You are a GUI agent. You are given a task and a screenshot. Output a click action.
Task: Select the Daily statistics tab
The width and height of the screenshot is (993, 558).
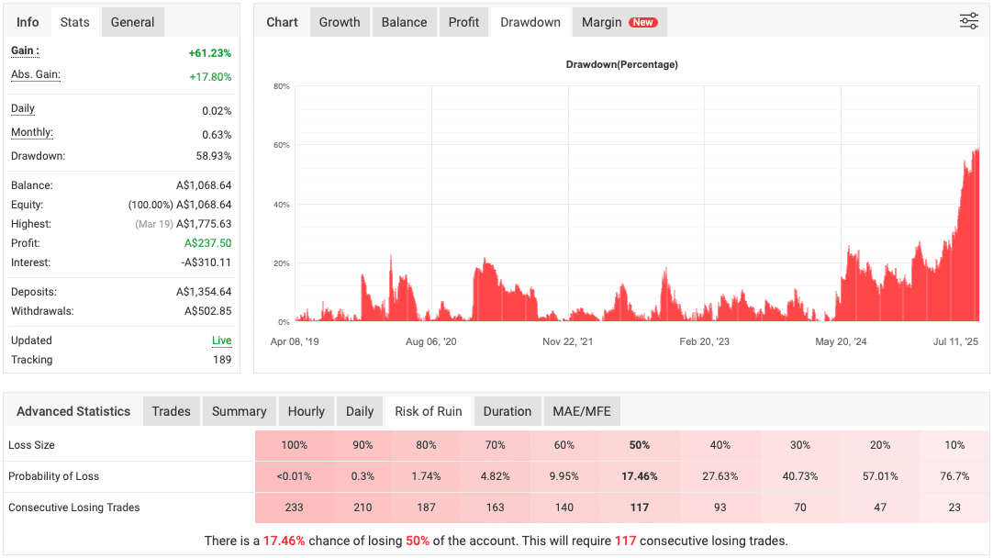pos(360,411)
